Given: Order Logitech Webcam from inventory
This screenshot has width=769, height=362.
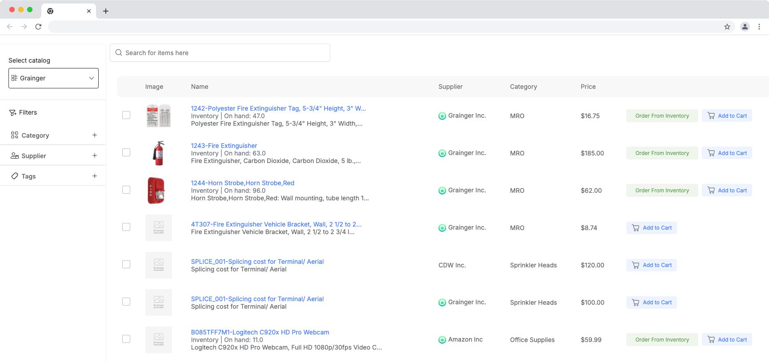Looking at the screenshot, I should (662, 340).
